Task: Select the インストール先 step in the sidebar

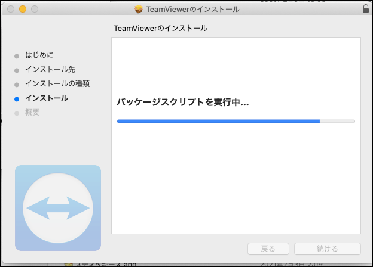Action: [50, 69]
